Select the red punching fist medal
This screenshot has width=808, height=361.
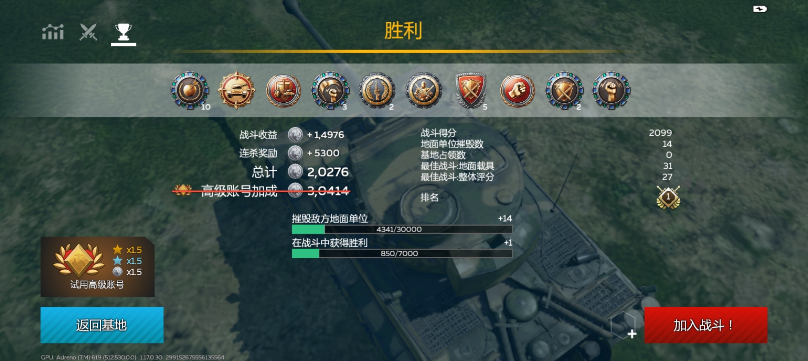[517, 91]
